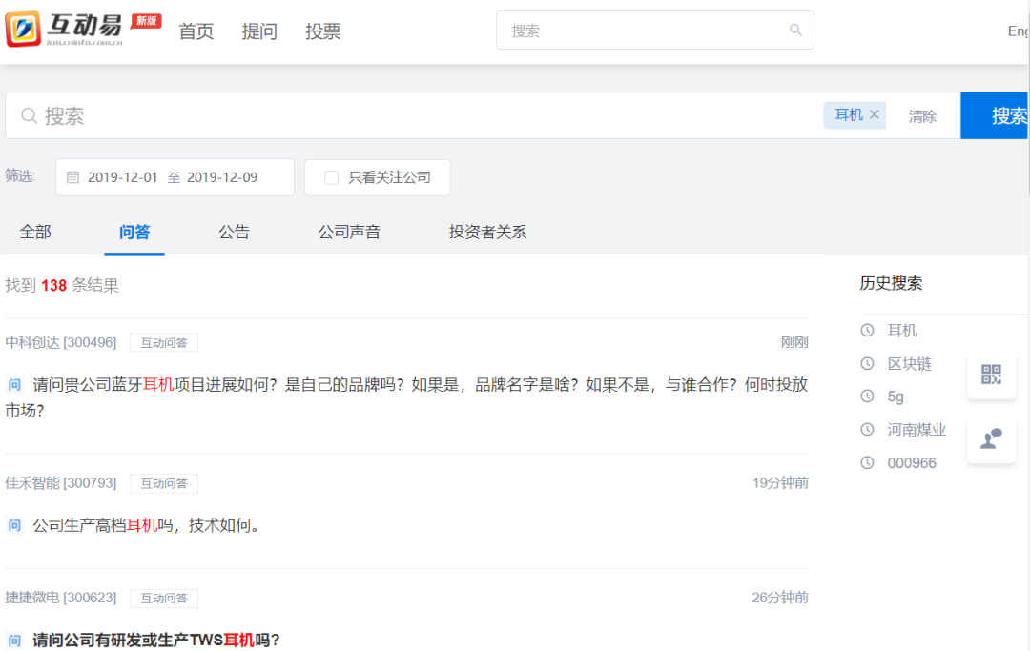The width and height of the screenshot is (1030, 651).
Task: Open the 公司生产高档耳机吗 question
Action: coord(146,525)
